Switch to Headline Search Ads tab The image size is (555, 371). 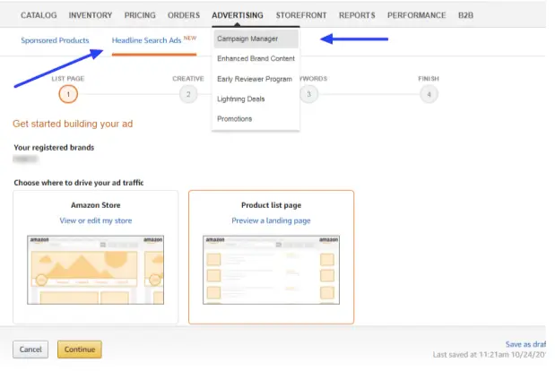click(x=154, y=40)
